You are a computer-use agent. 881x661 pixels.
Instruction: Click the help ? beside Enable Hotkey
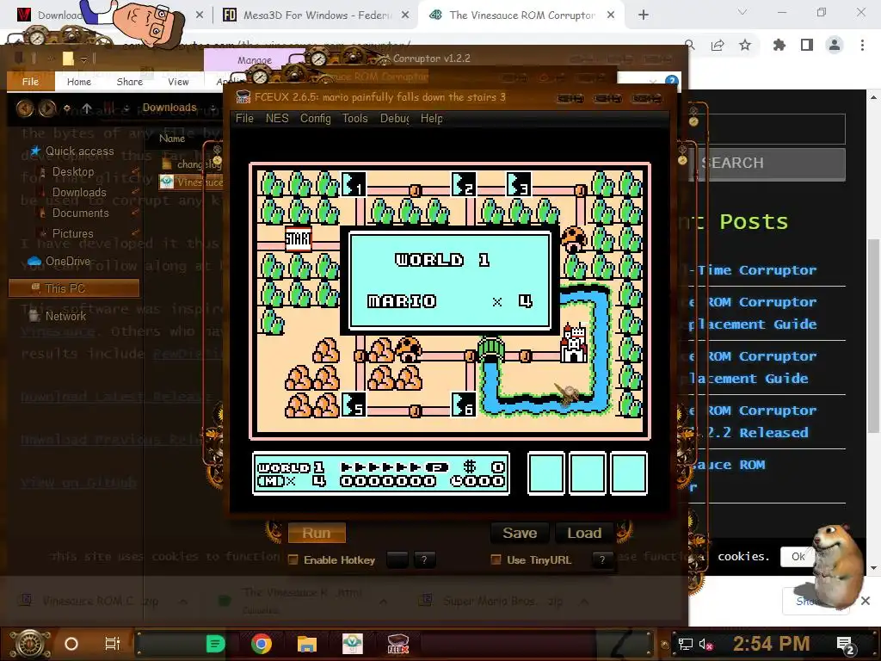424,559
